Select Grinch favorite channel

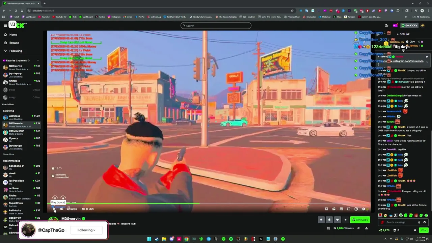(x=21, y=82)
